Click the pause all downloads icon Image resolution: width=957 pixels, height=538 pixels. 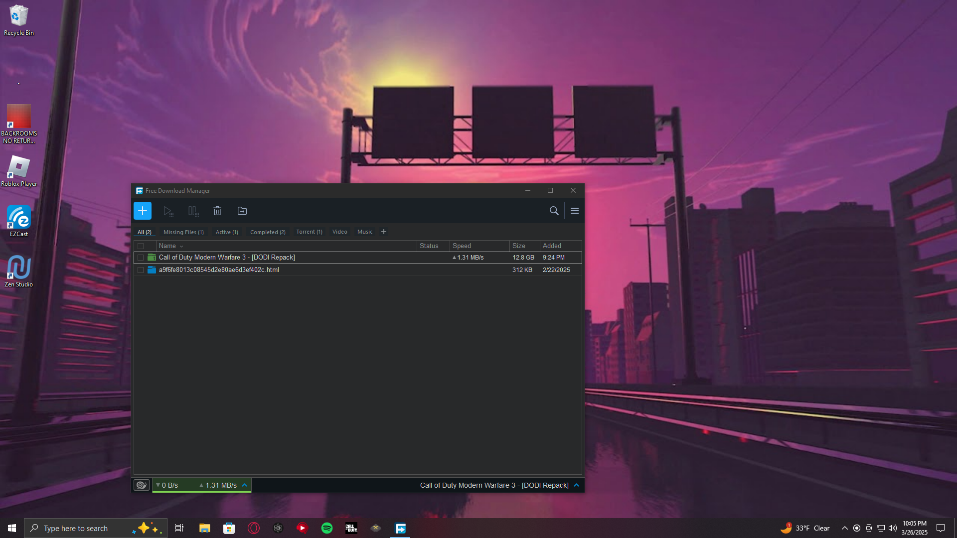coord(193,211)
